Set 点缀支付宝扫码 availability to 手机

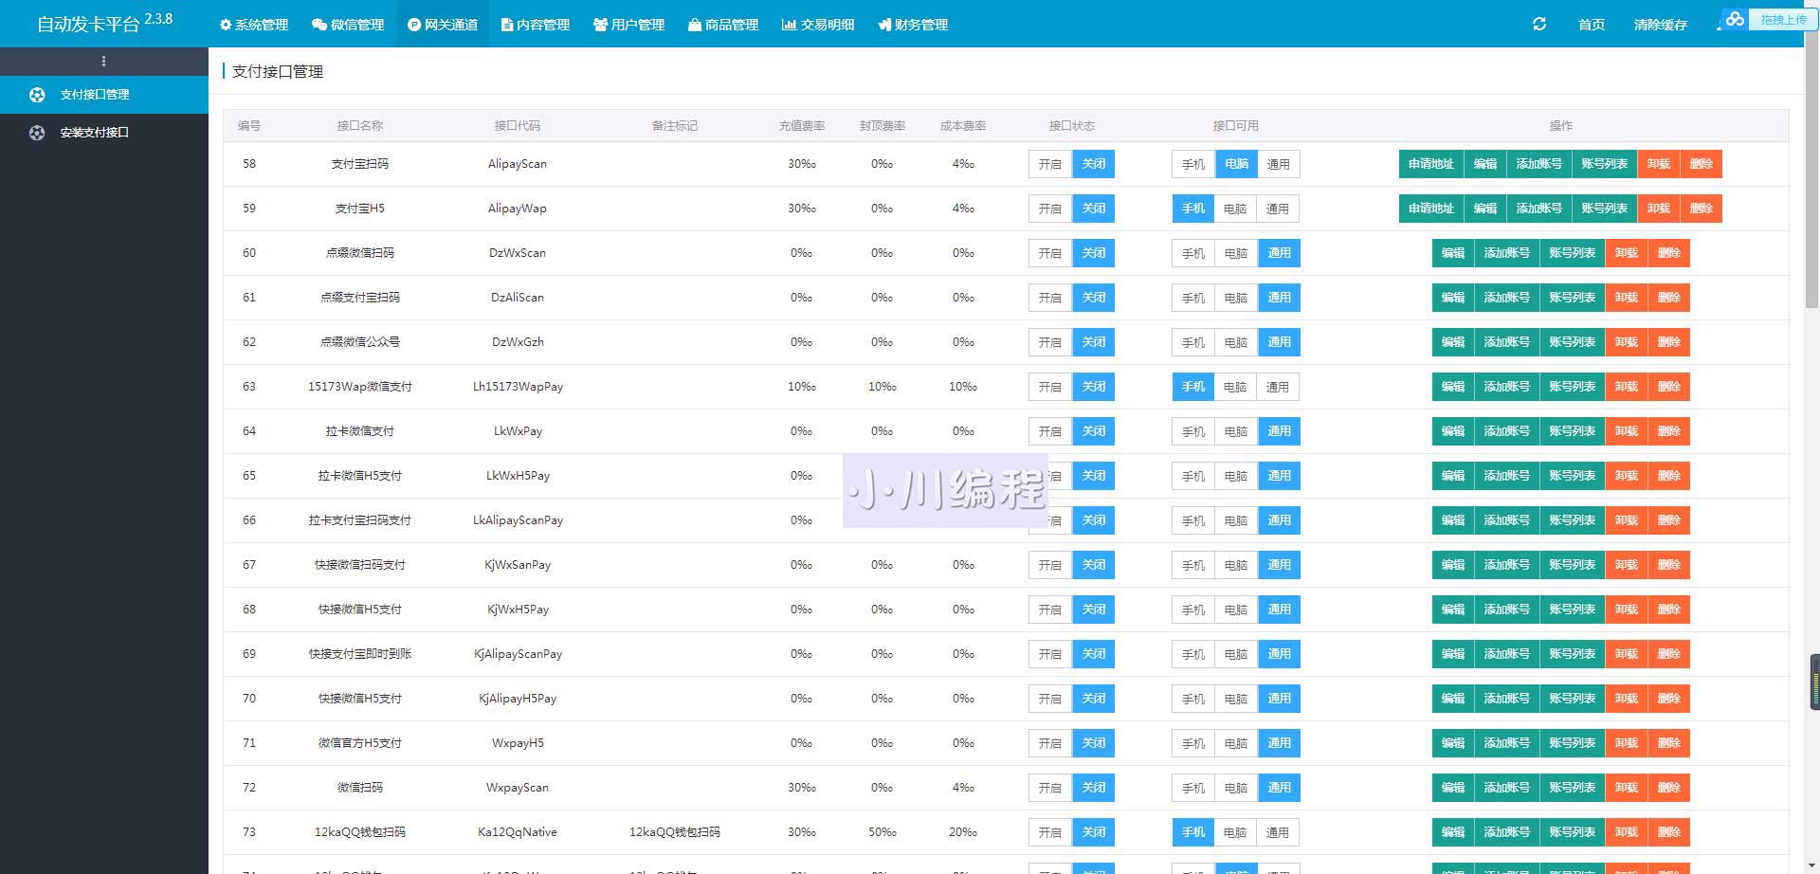click(1193, 298)
